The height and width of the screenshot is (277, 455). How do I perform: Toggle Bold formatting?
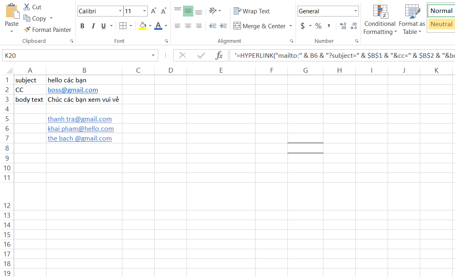click(x=82, y=26)
